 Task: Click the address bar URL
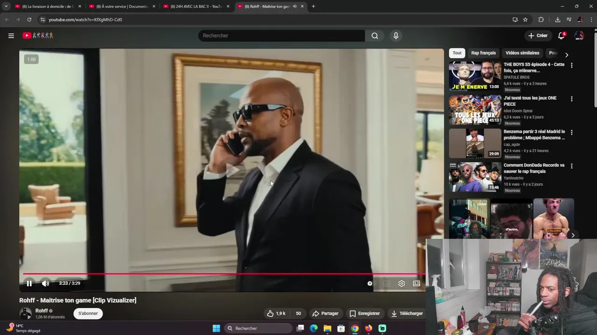click(85, 20)
